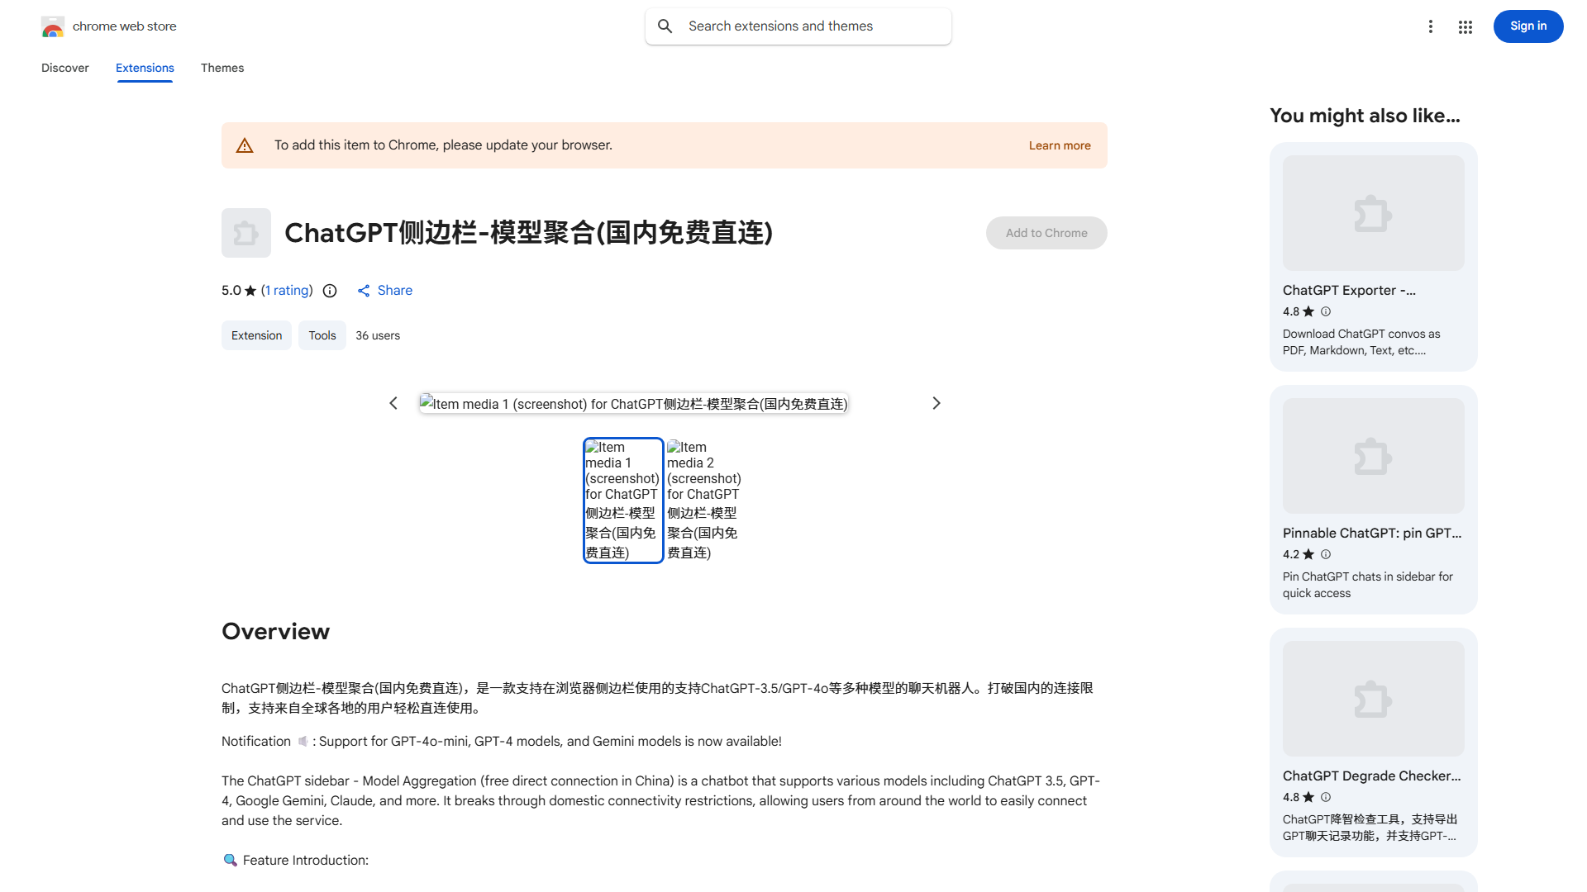Click the info icon on Pinnable ChatGPT card
This screenshot has height=892, width=1587.
pos(1326,554)
